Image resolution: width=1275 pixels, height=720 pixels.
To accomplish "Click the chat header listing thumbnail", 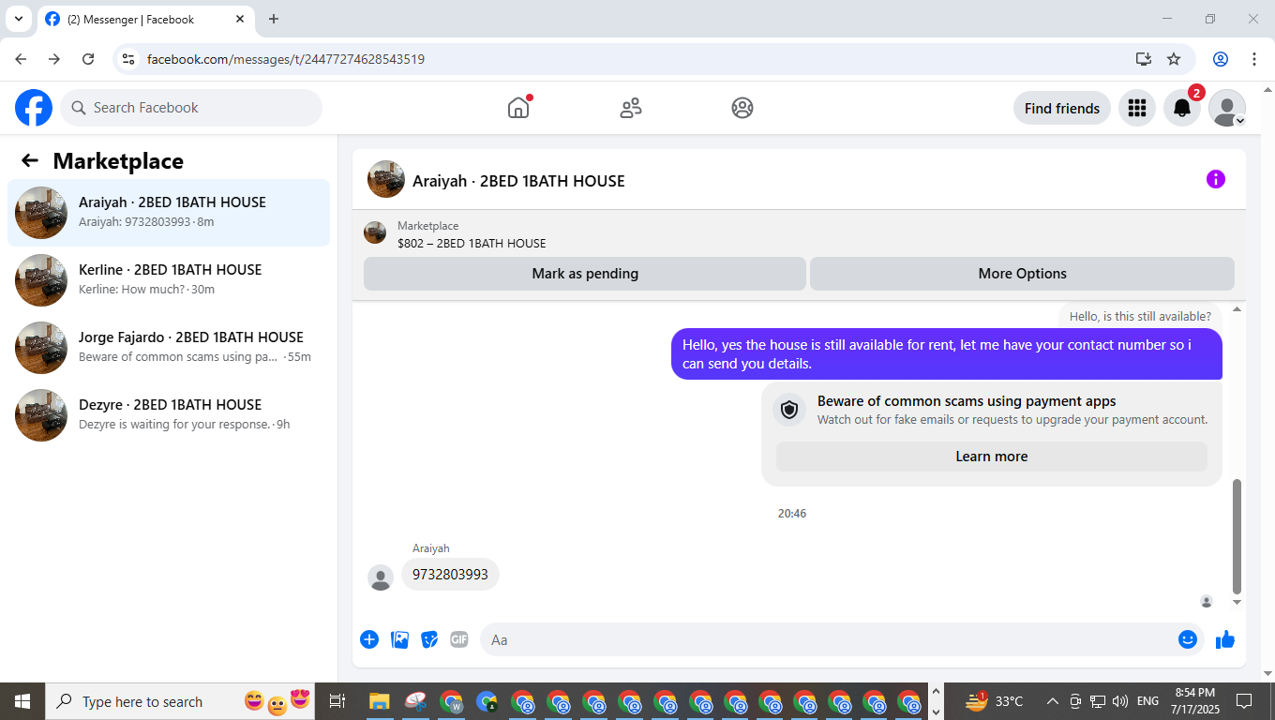I will (386, 179).
